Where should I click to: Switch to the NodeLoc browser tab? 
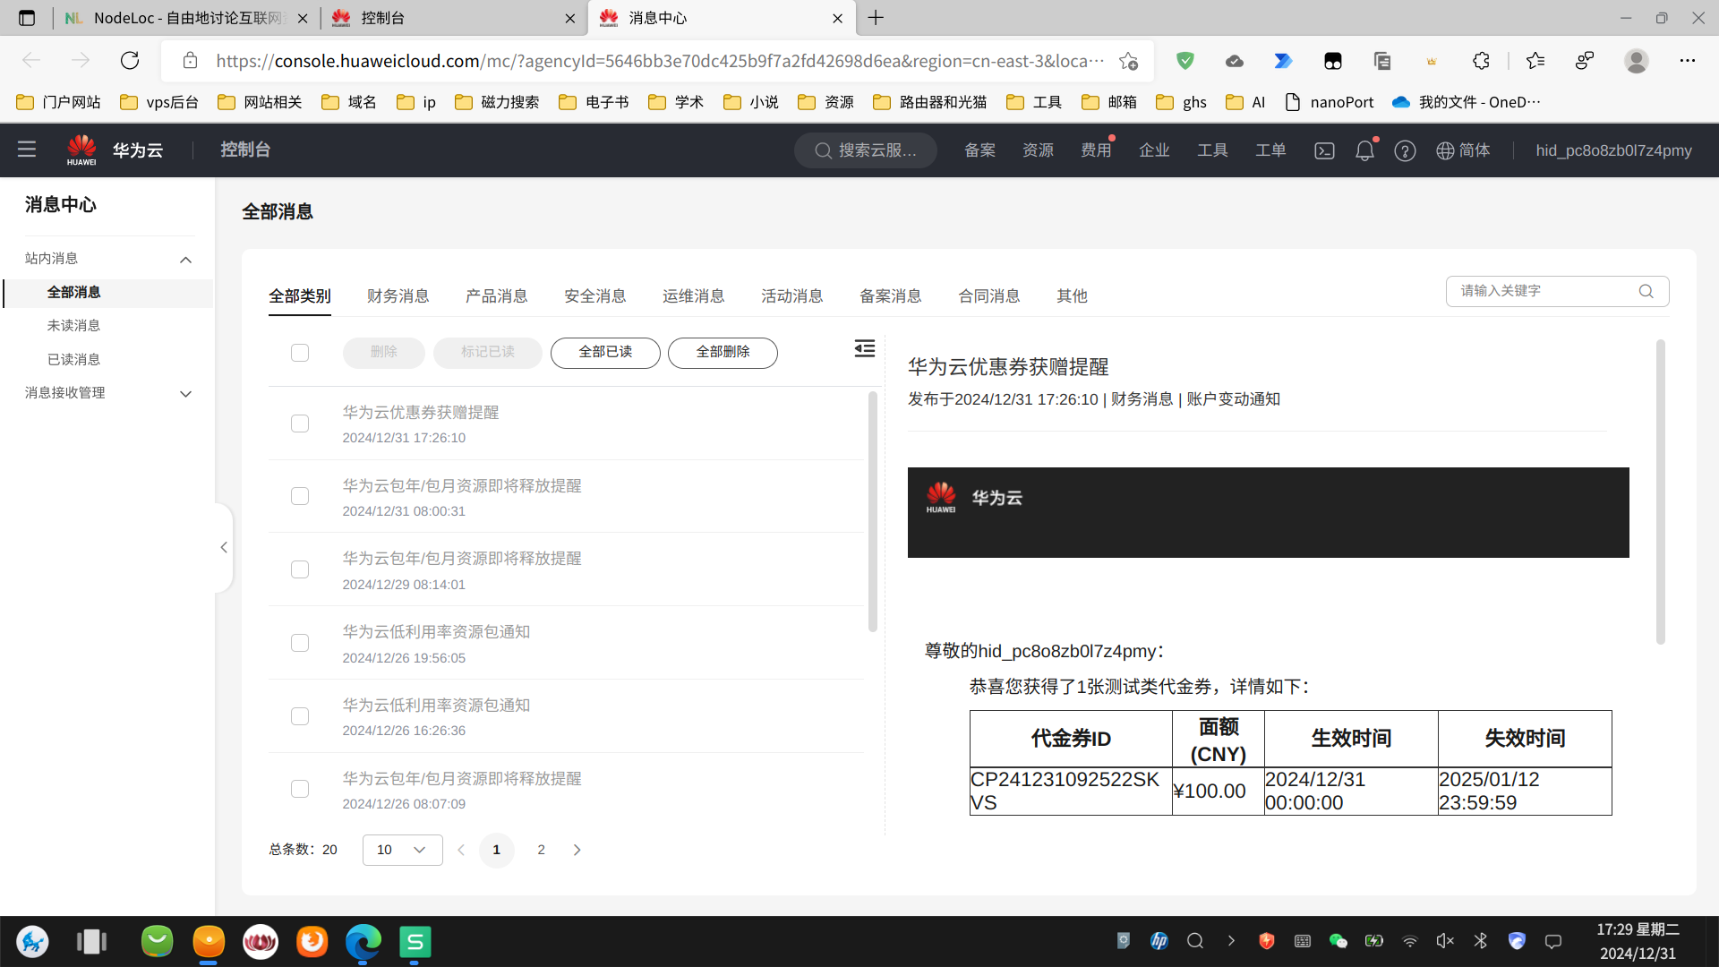(187, 18)
